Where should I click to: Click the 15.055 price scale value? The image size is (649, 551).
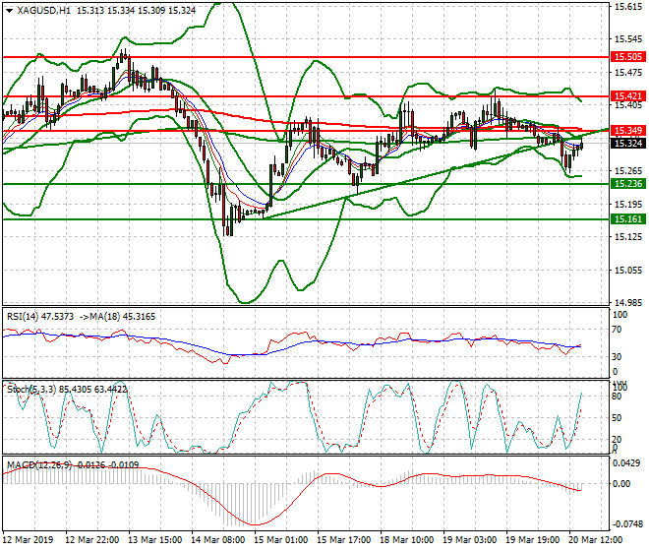(628, 271)
